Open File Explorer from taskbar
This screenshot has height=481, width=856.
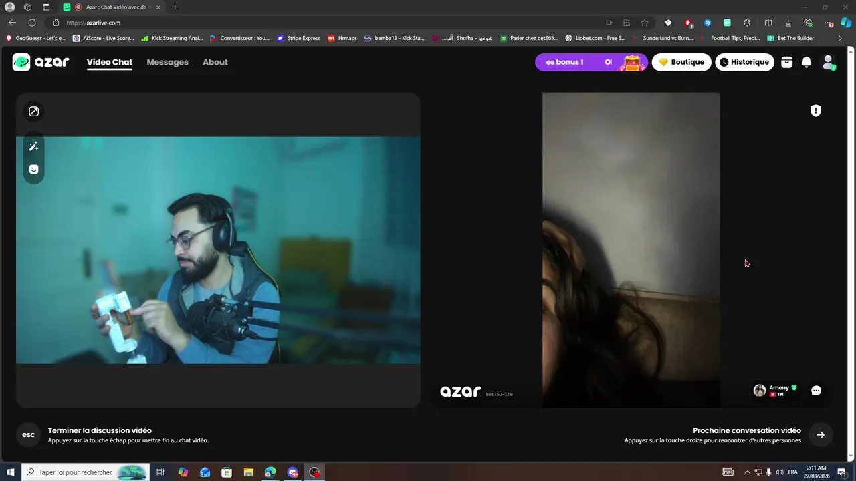pyautogui.click(x=248, y=472)
